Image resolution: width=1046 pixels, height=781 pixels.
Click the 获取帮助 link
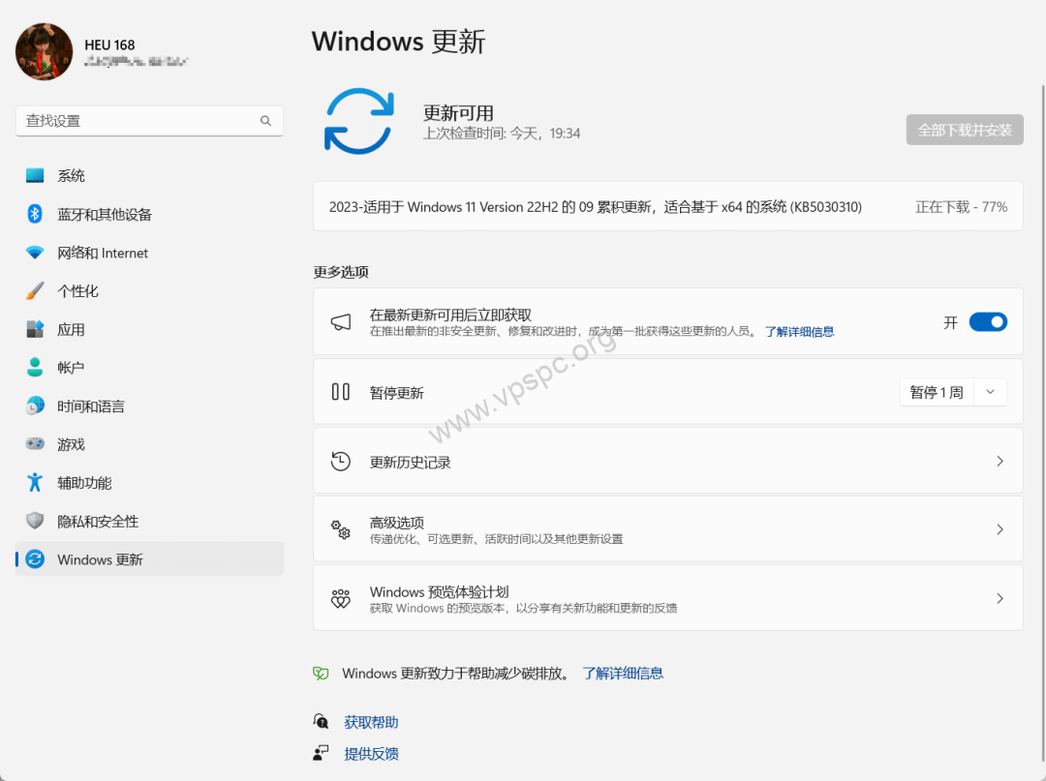point(371,722)
